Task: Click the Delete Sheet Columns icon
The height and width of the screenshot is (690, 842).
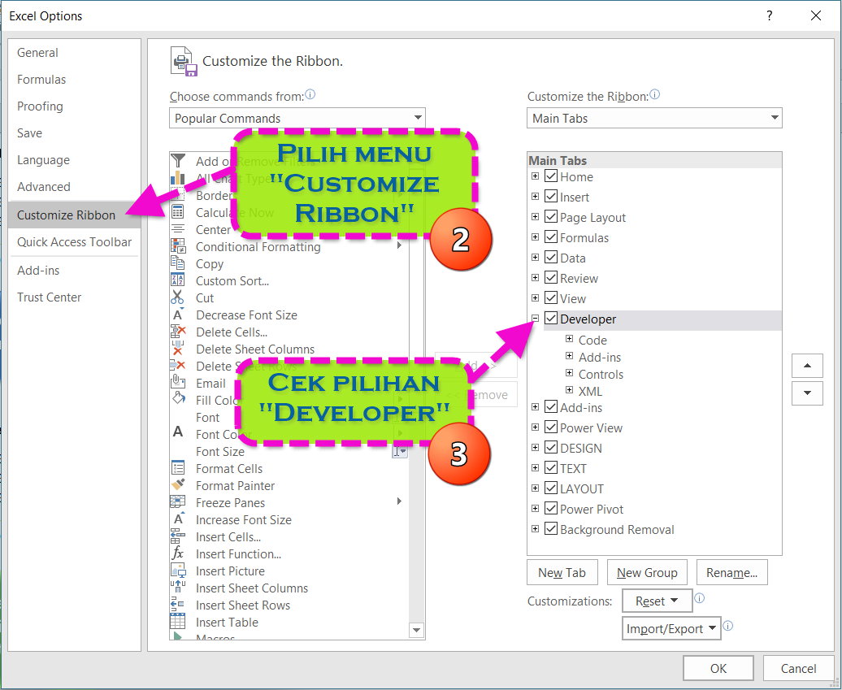Action: point(178,349)
